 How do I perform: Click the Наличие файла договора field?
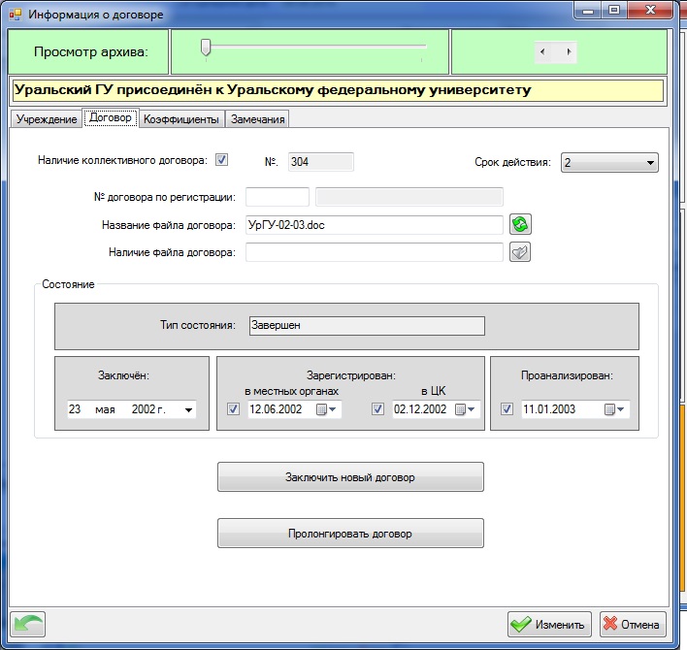pos(375,252)
